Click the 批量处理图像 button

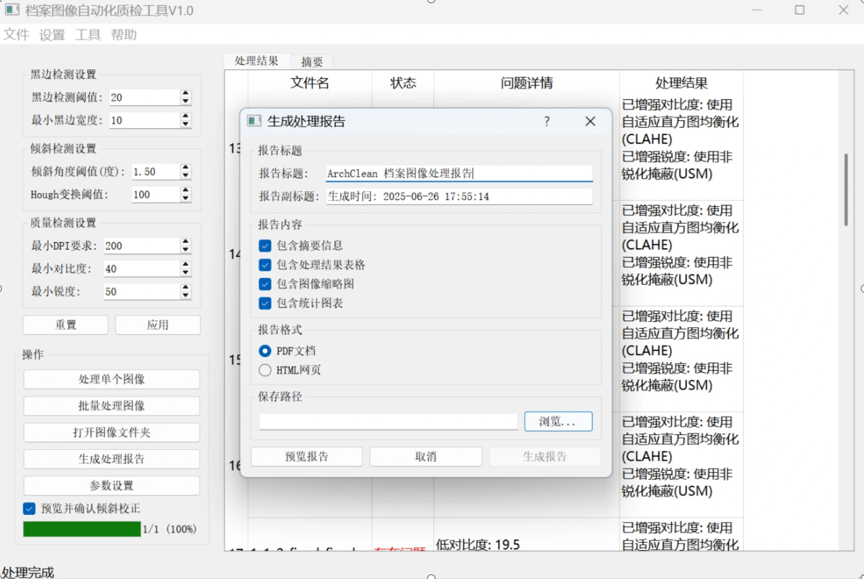111,406
